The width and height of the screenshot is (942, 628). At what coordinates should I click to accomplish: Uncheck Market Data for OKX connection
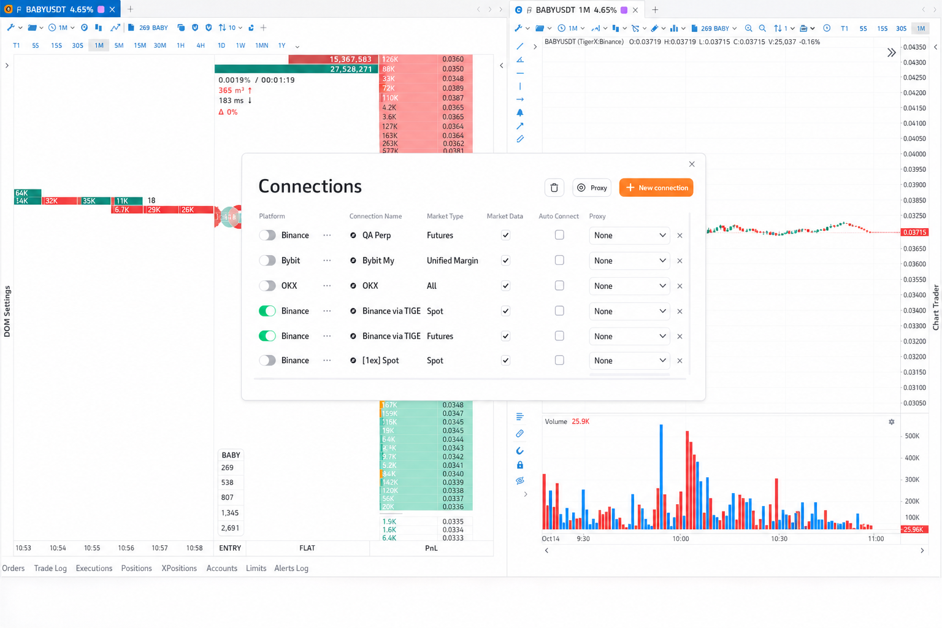pyautogui.click(x=505, y=286)
